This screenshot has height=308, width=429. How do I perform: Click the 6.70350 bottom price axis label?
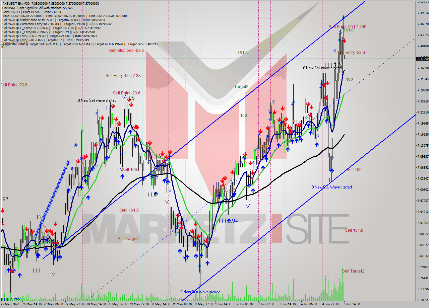point(422,300)
